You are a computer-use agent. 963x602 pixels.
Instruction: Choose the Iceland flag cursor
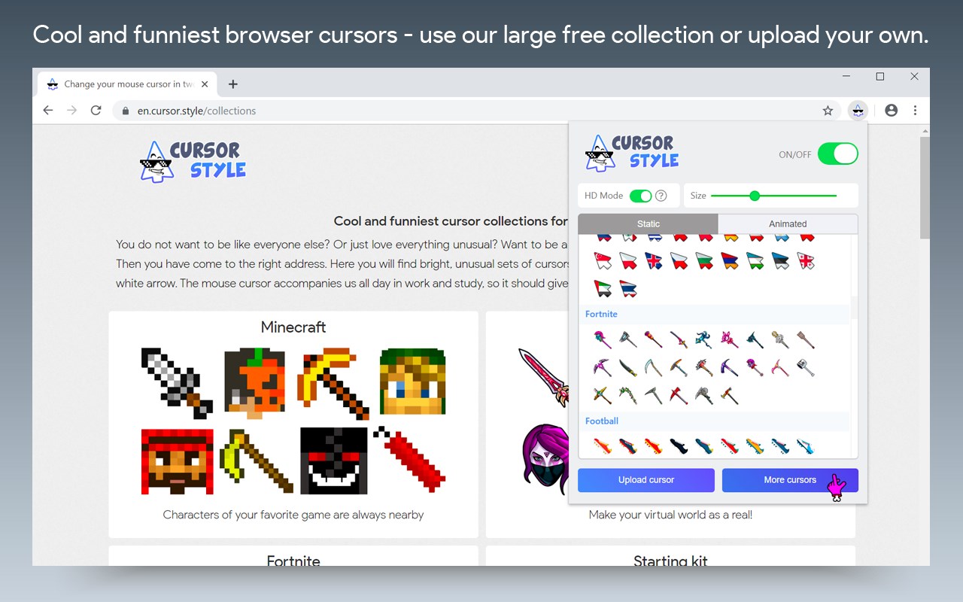(653, 260)
